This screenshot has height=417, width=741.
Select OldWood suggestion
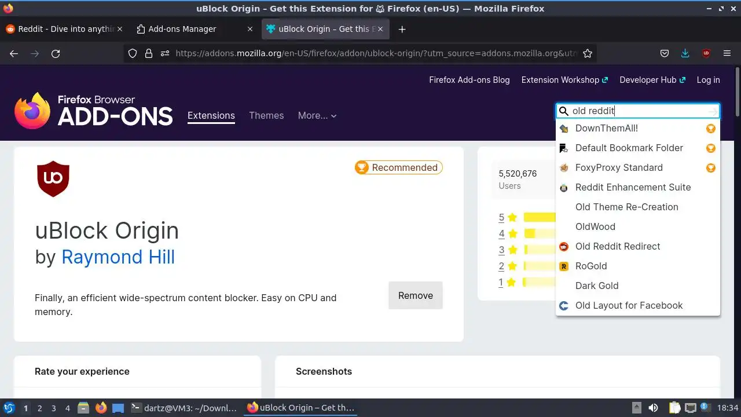pyautogui.click(x=638, y=227)
